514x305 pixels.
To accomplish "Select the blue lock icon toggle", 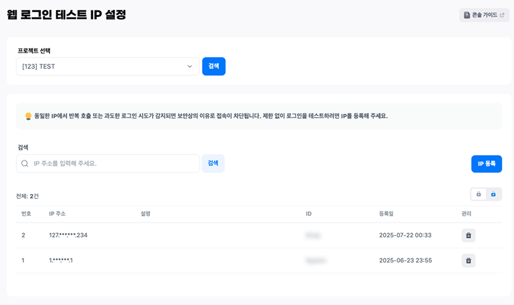I will (493, 194).
